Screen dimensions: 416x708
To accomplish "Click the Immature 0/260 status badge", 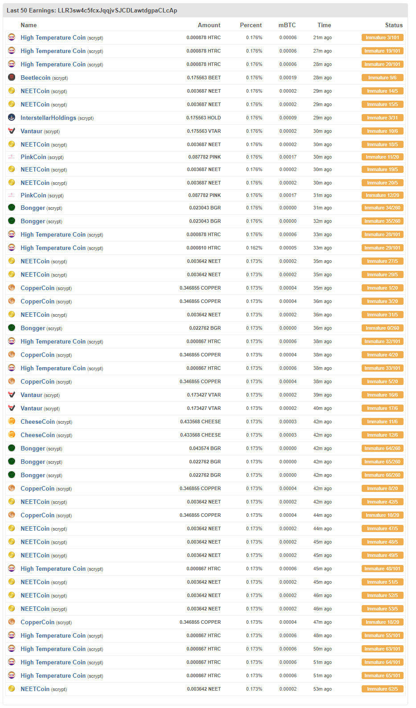I will tap(382, 328).
